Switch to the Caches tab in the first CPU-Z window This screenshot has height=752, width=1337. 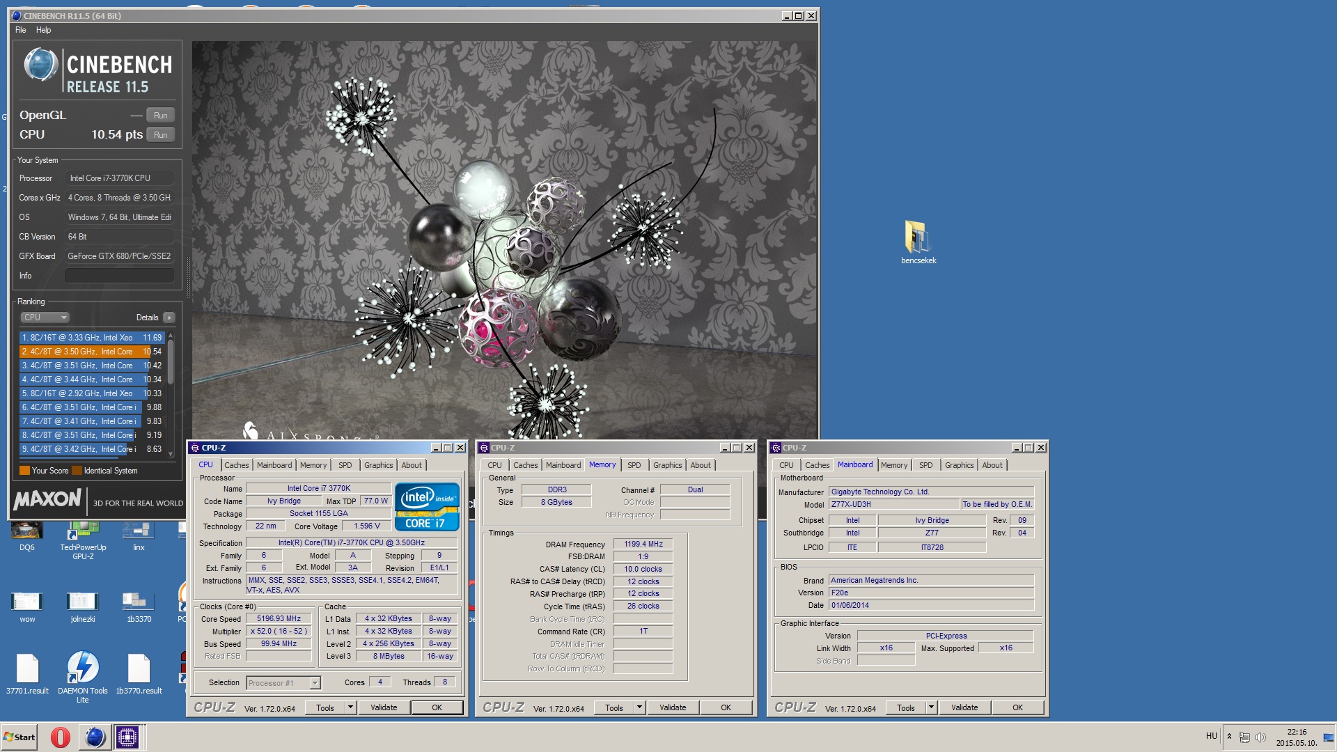(237, 465)
